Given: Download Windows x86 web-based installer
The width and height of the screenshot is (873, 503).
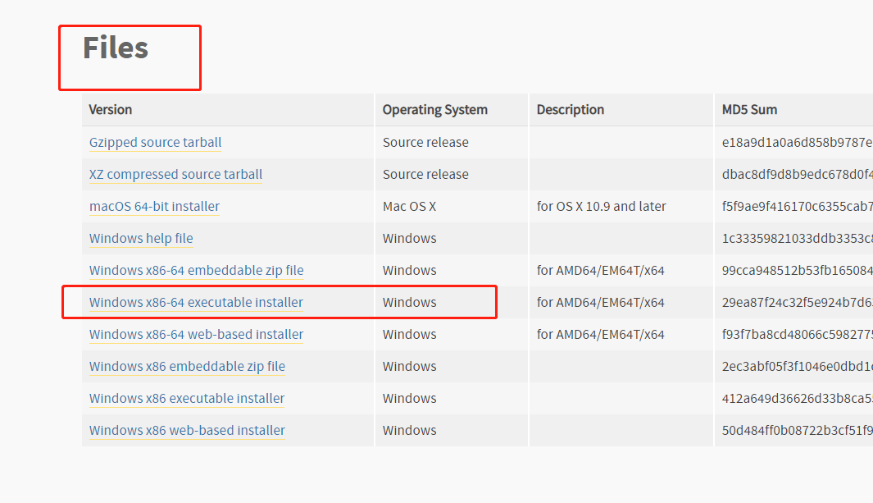Looking at the screenshot, I should coord(187,430).
